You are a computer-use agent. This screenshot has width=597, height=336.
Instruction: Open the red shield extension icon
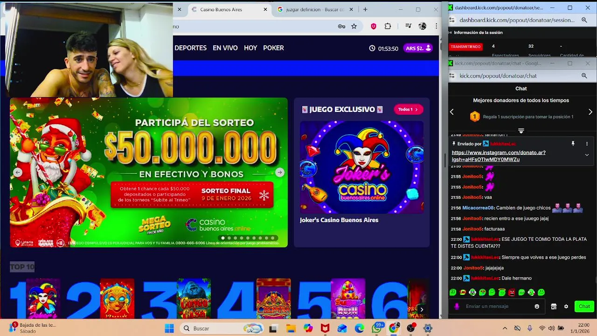(x=374, y=27)
